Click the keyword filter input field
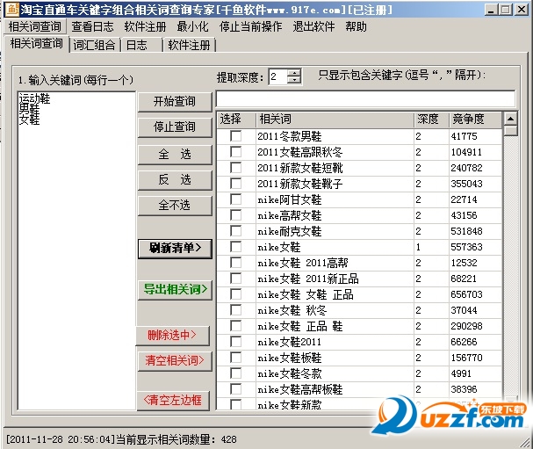 365,99
